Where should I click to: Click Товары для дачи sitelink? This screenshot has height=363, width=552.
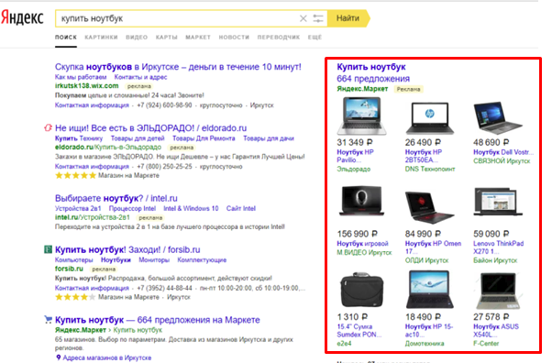(269, 138)
